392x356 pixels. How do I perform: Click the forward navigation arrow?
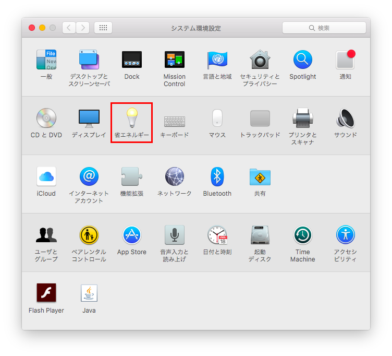point(83,28)
